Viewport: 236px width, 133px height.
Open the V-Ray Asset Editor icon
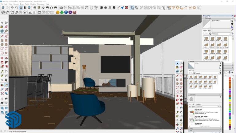click(3, 12)
